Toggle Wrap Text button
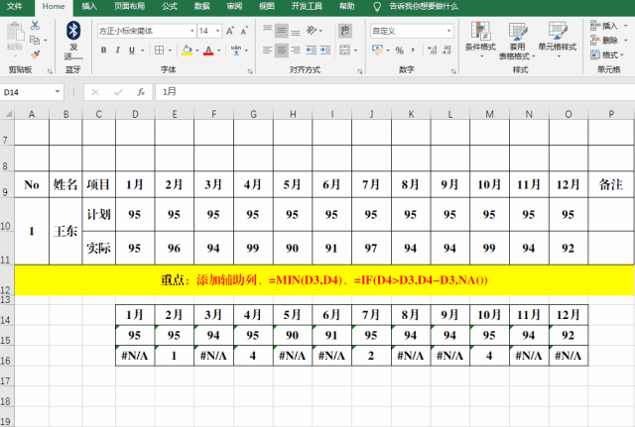 click(345, 31)
